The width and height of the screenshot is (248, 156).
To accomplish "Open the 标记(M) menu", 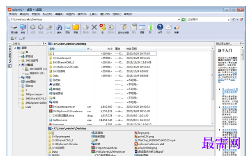I will 48,14.
